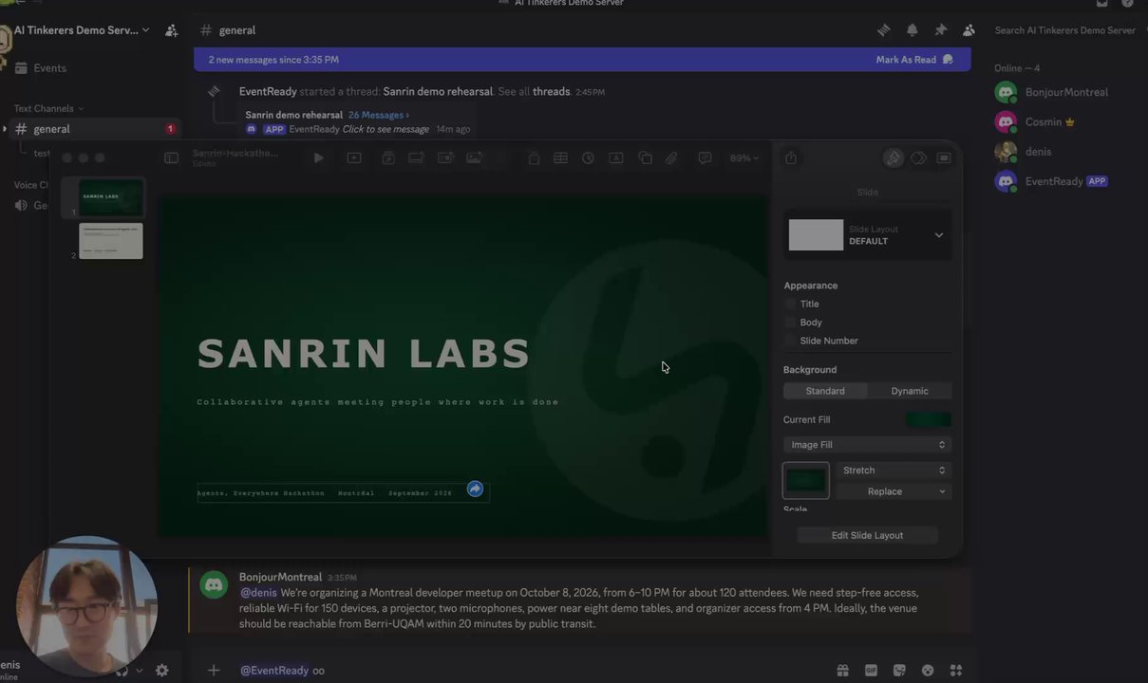
Task: Open Discord user settings gear
Action: click(162, 670)
